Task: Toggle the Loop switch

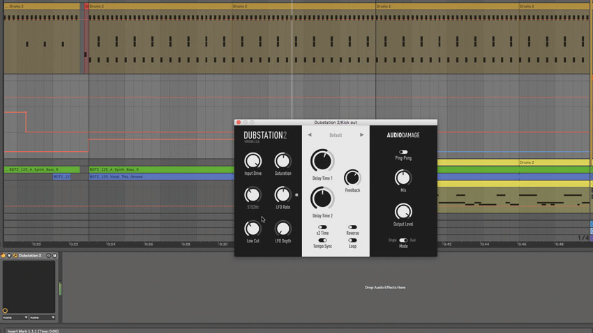Action: (352, 240)
